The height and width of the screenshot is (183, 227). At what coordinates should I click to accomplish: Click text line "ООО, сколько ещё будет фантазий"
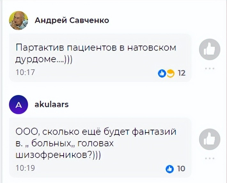(x=96, y=132)
